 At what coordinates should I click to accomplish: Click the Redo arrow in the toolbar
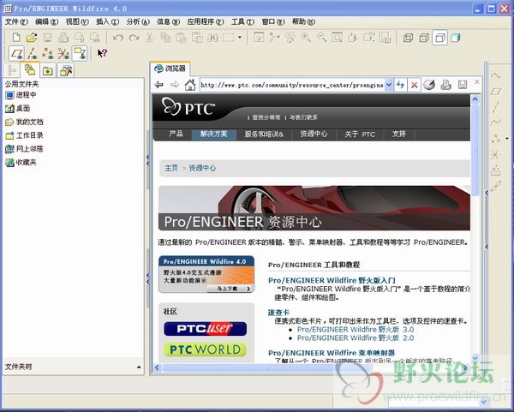[x=134, y=38]
